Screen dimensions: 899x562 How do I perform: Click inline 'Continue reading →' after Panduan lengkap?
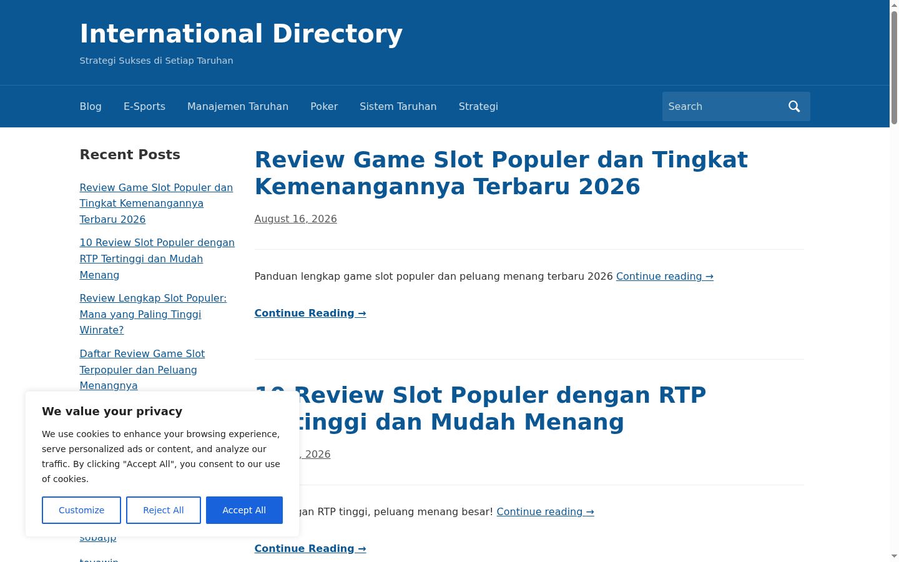click(664, 276)
